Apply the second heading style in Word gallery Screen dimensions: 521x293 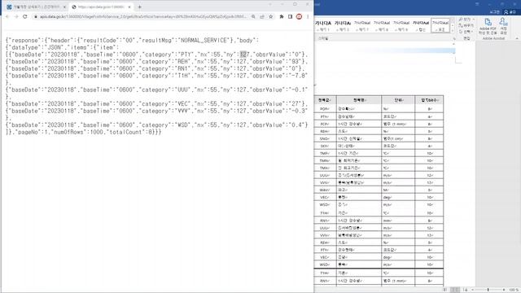[x=343, y=25]
